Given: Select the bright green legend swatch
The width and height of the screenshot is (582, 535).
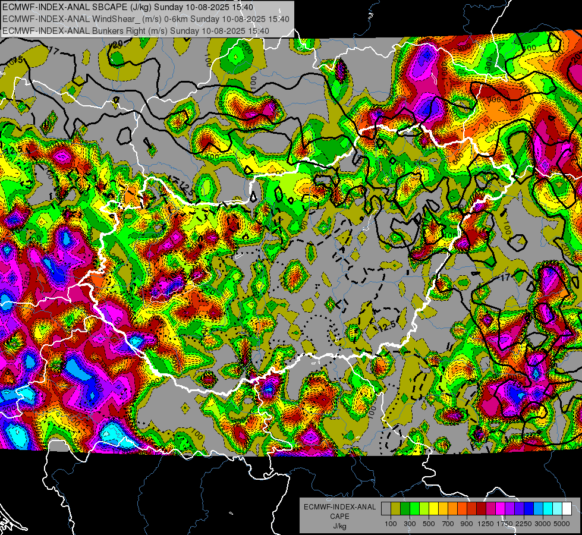Looking at the screenshot, I should pyautogui.click(x=414, y=508).
